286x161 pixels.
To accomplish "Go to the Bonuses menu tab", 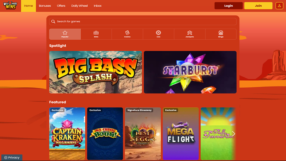I will [45, 6].
